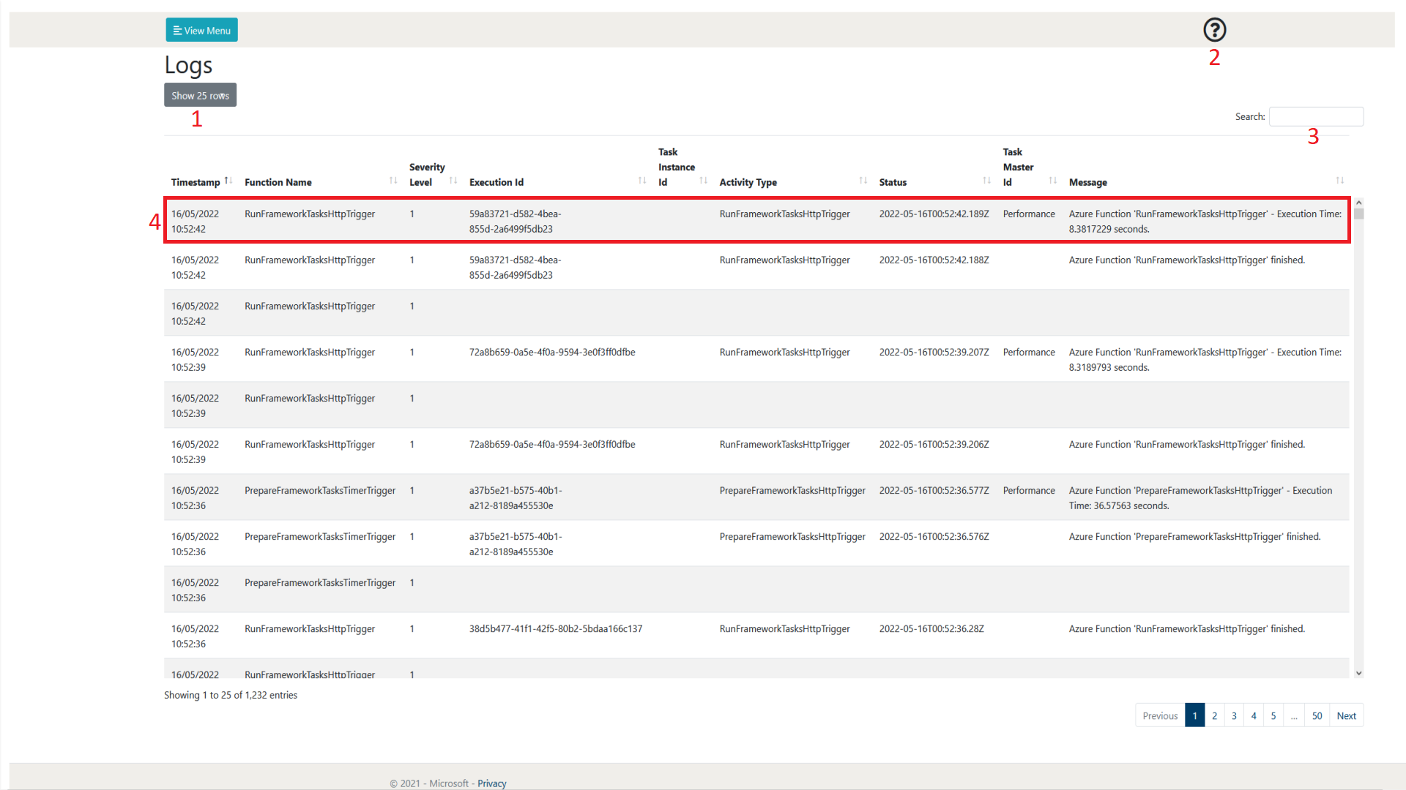Click the help question mark icon
This screenshot has height=790, width=1406.
(1214, 30)
